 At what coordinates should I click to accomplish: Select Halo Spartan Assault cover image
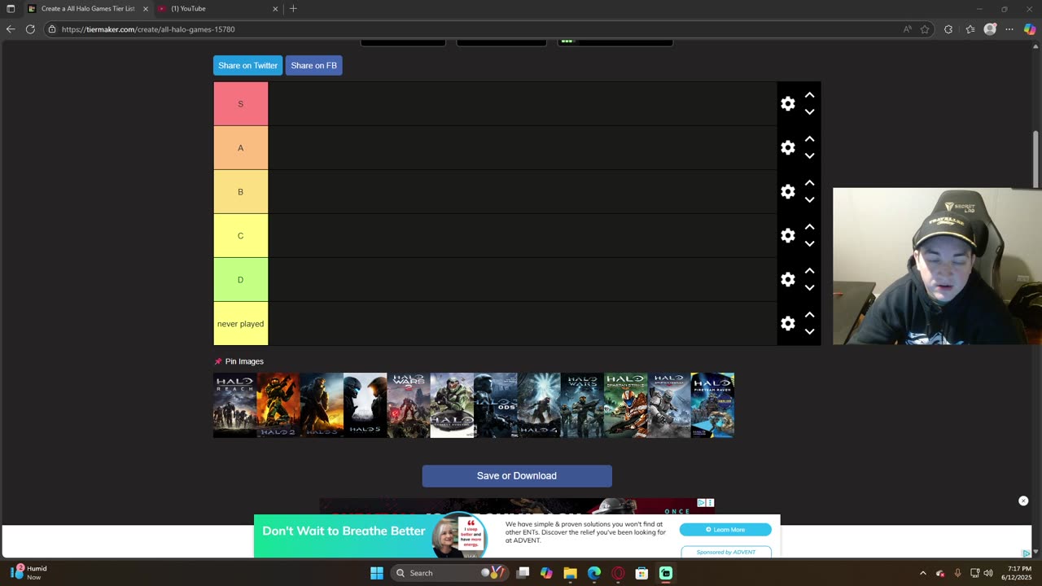(668, 405)
